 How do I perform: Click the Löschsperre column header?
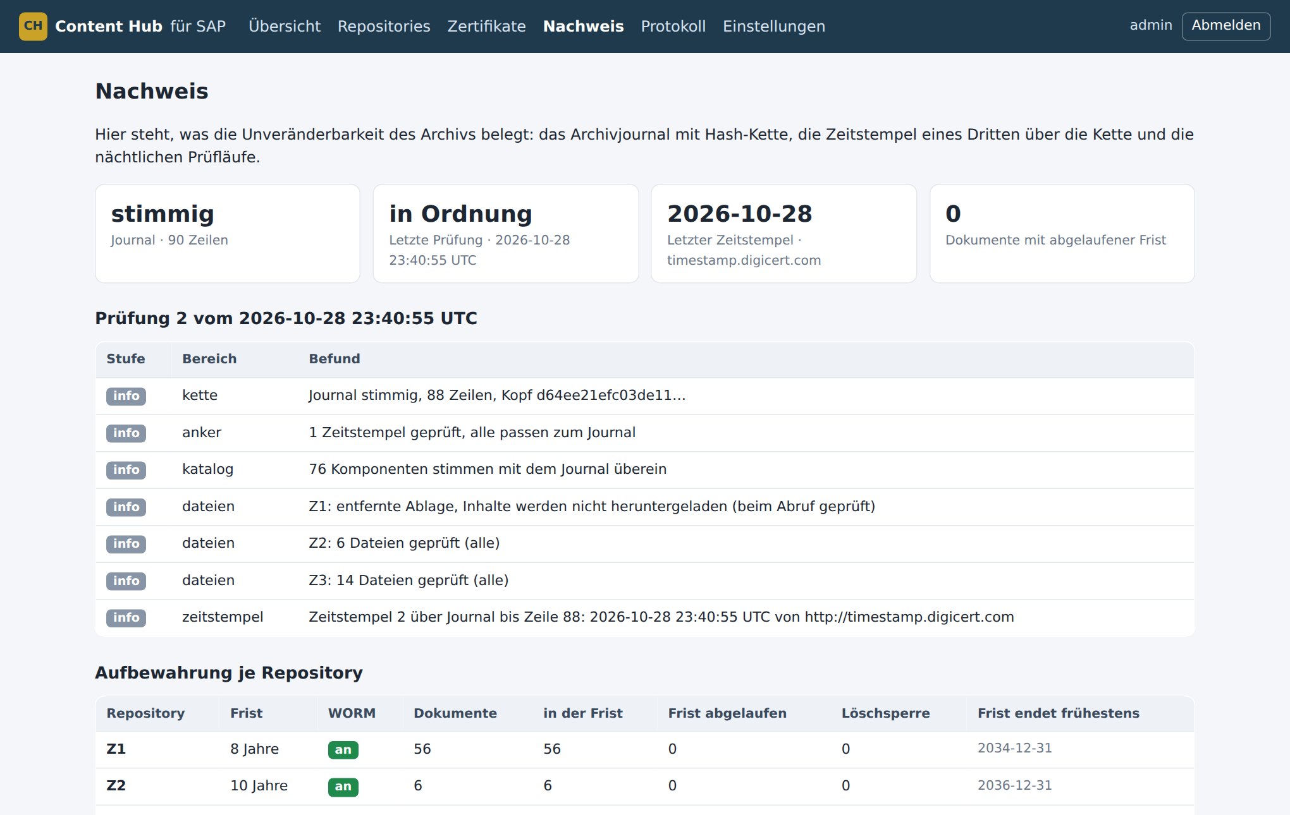[x=885, y=713]
